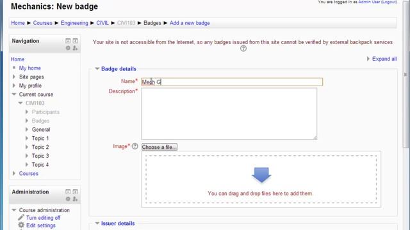Open Courses in the breadcrumb
The width and height of the screenshot is (410, 230).
point(43,23)
